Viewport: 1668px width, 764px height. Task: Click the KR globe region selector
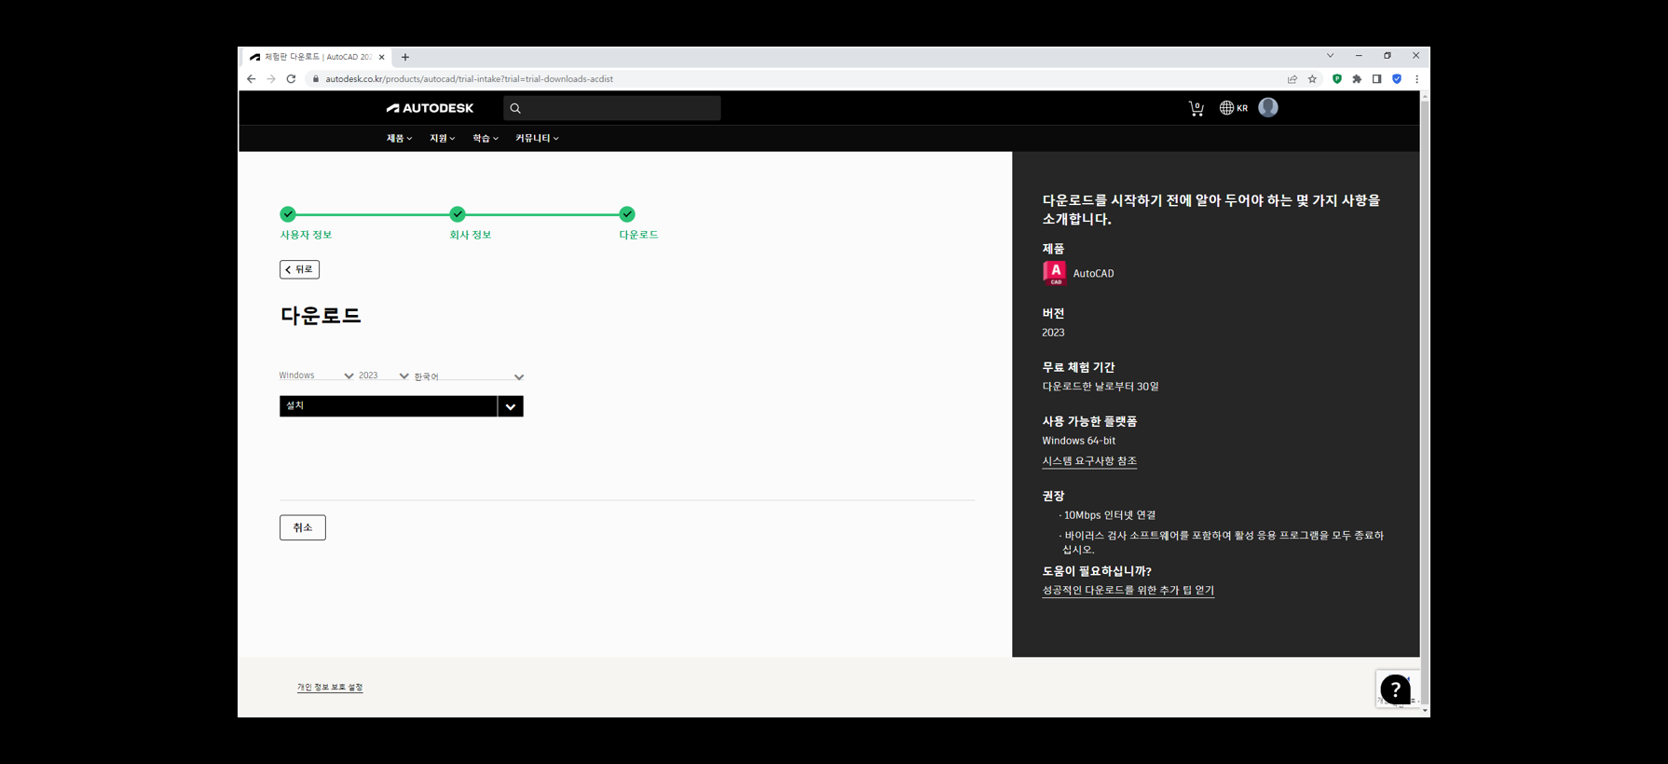[1233, 108]
